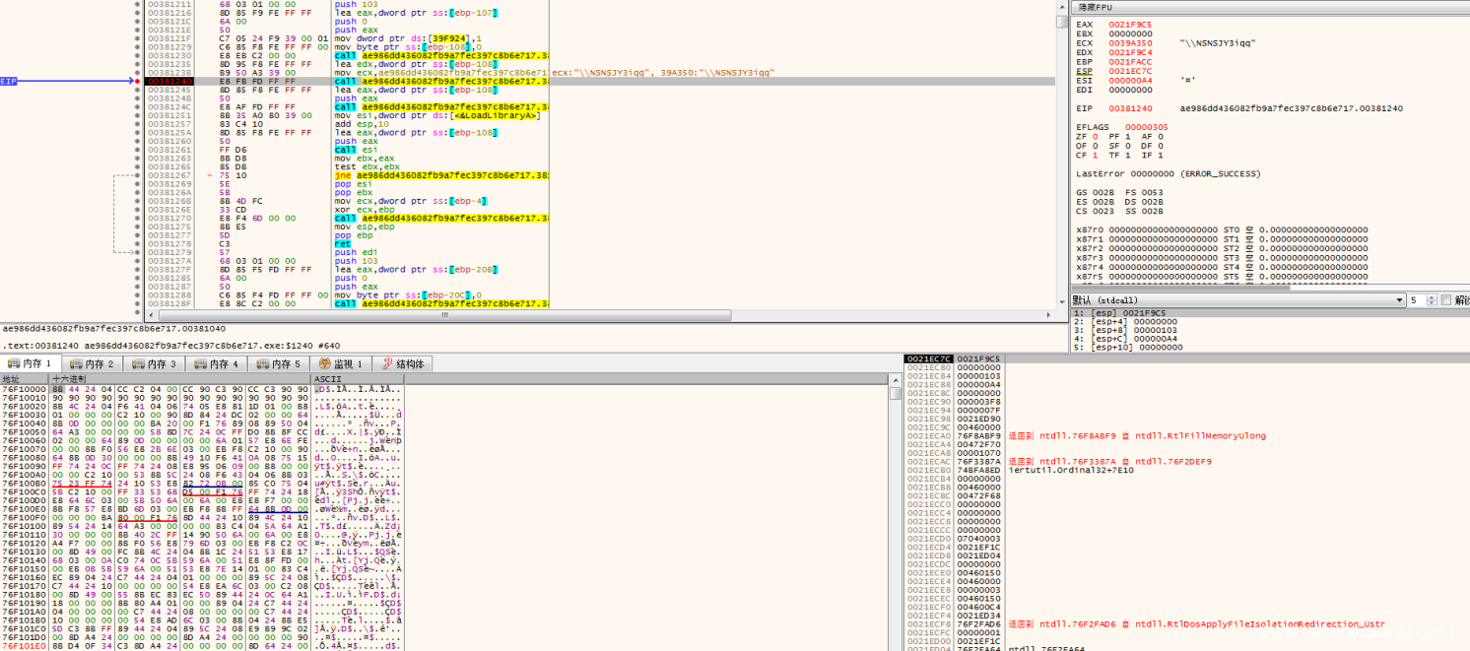Viewport: 1470px width, 651px height.
Task: Click the EIP arrow label
Action: [9, 82]
